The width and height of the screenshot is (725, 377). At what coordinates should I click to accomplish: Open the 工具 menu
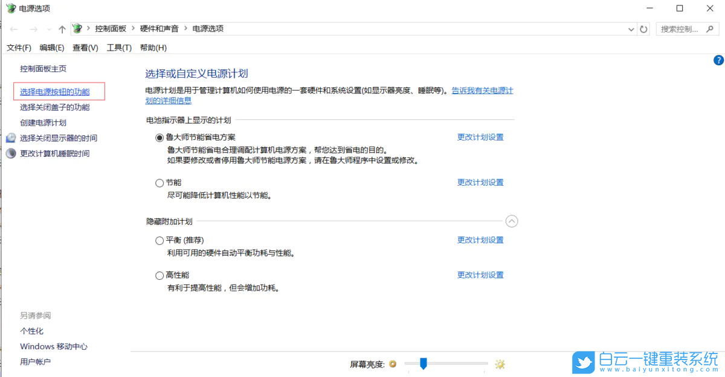coord(118,47)
